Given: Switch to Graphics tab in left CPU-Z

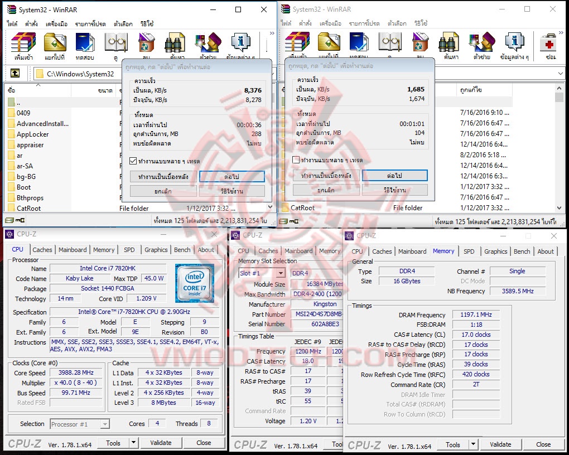Looking at the screenshot, I should pyautogui.click(x=156, y=250).
